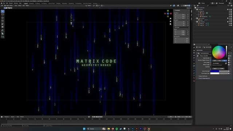Open the Global orientation dropdown
This screenshot has height=131, width=233.
pyautogui.click(x=89, y=6)
